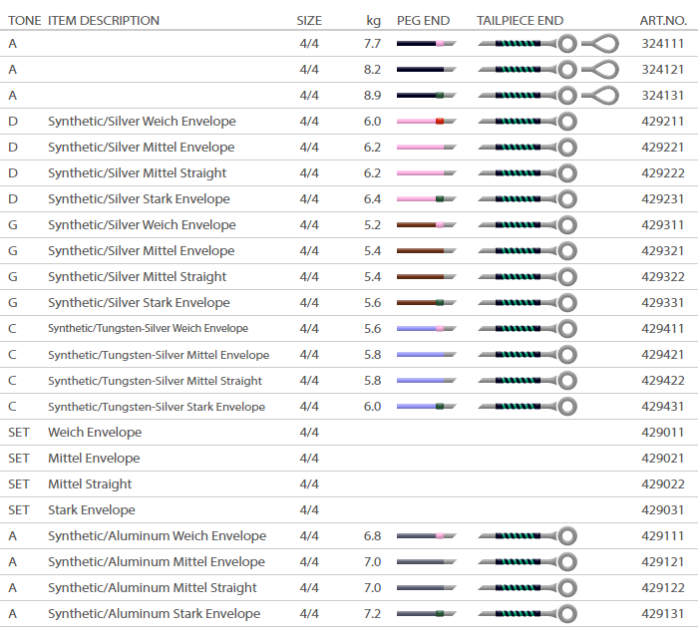Image resolution: width=700 pixels, height=637 pixels.
Task: Click the loop end icon in row 324131
Action: coord(599,96)
